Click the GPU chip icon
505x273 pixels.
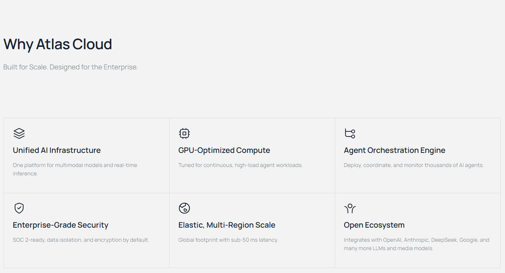click(184, 133)
